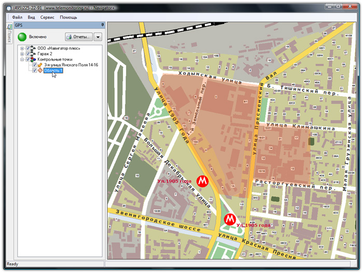Click point icon of 3-я улица Ямского Поля
Screen dimensions: 363x273
coord(40,65)
